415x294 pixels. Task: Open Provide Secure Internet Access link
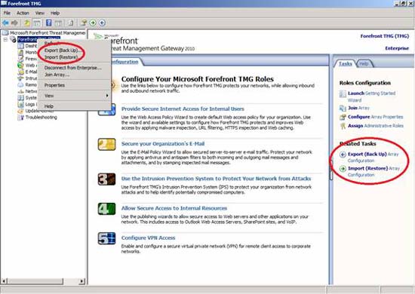tap(183, 109)
